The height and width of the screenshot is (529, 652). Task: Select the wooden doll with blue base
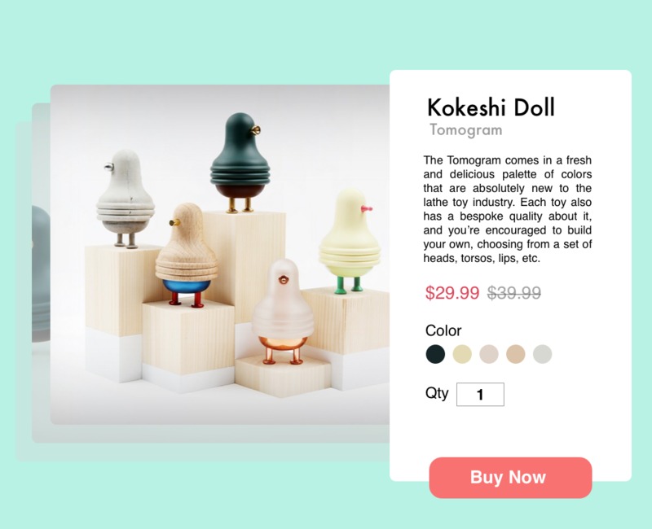coord(187,254)
